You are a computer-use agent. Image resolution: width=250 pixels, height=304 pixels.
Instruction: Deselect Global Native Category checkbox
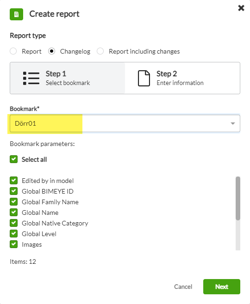pos(13,223)
